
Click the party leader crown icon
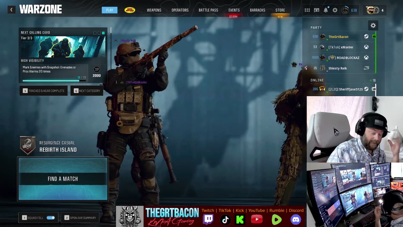pos(374,37)
